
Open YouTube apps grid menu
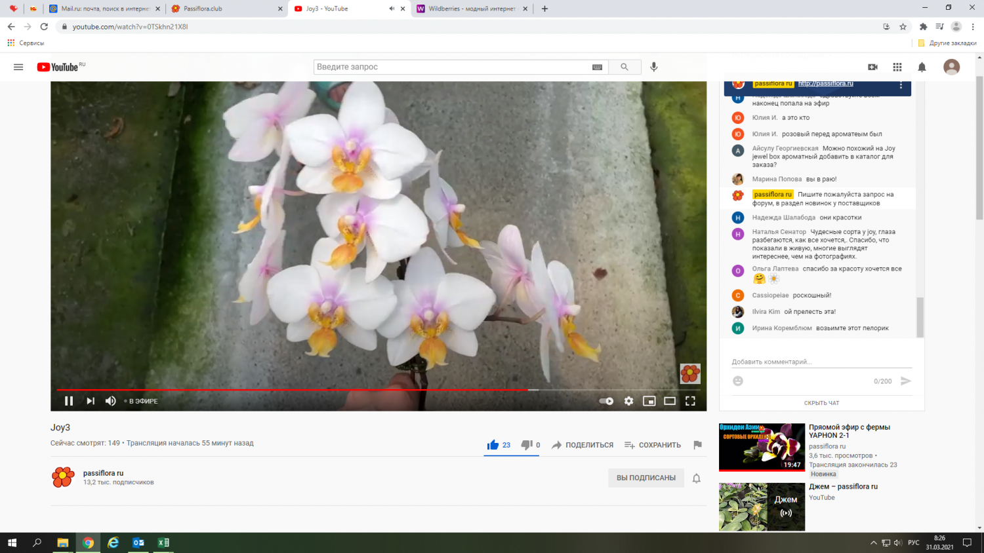point(897,67)
